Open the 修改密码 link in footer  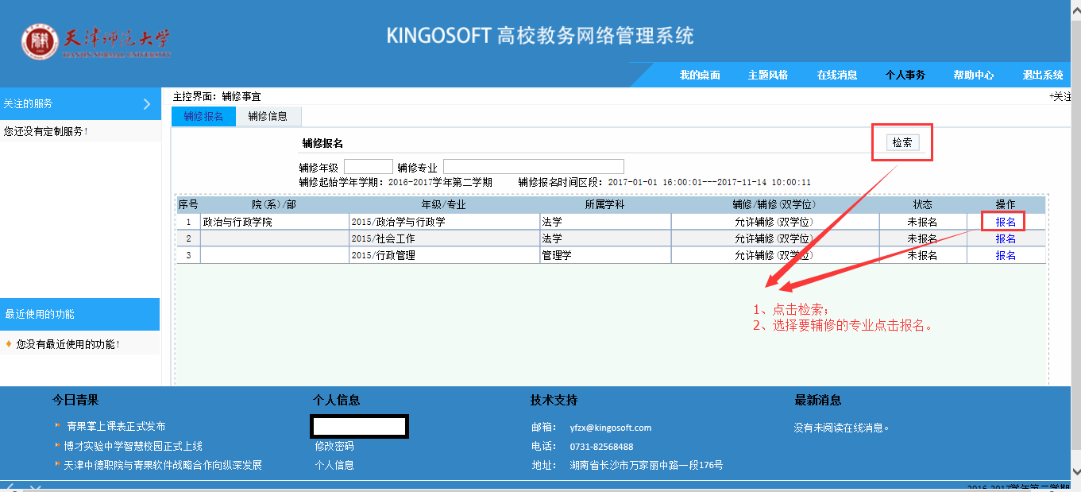pyautogui.click(x=334, y=447)
